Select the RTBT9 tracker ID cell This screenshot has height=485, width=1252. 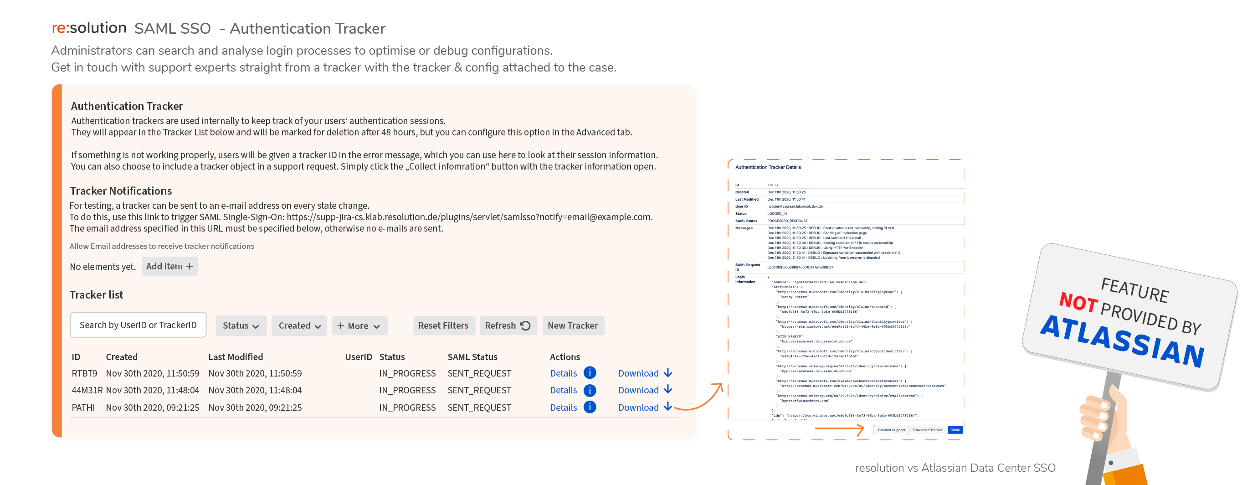84,373
